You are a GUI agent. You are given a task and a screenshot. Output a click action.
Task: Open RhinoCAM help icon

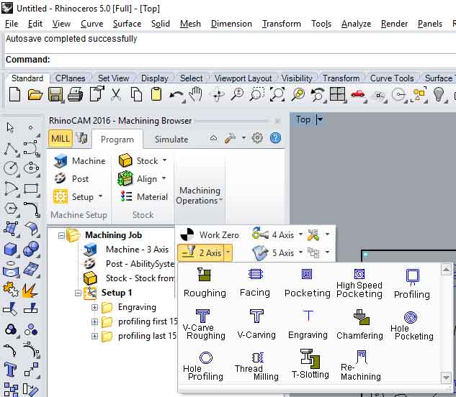click(275, 138)
